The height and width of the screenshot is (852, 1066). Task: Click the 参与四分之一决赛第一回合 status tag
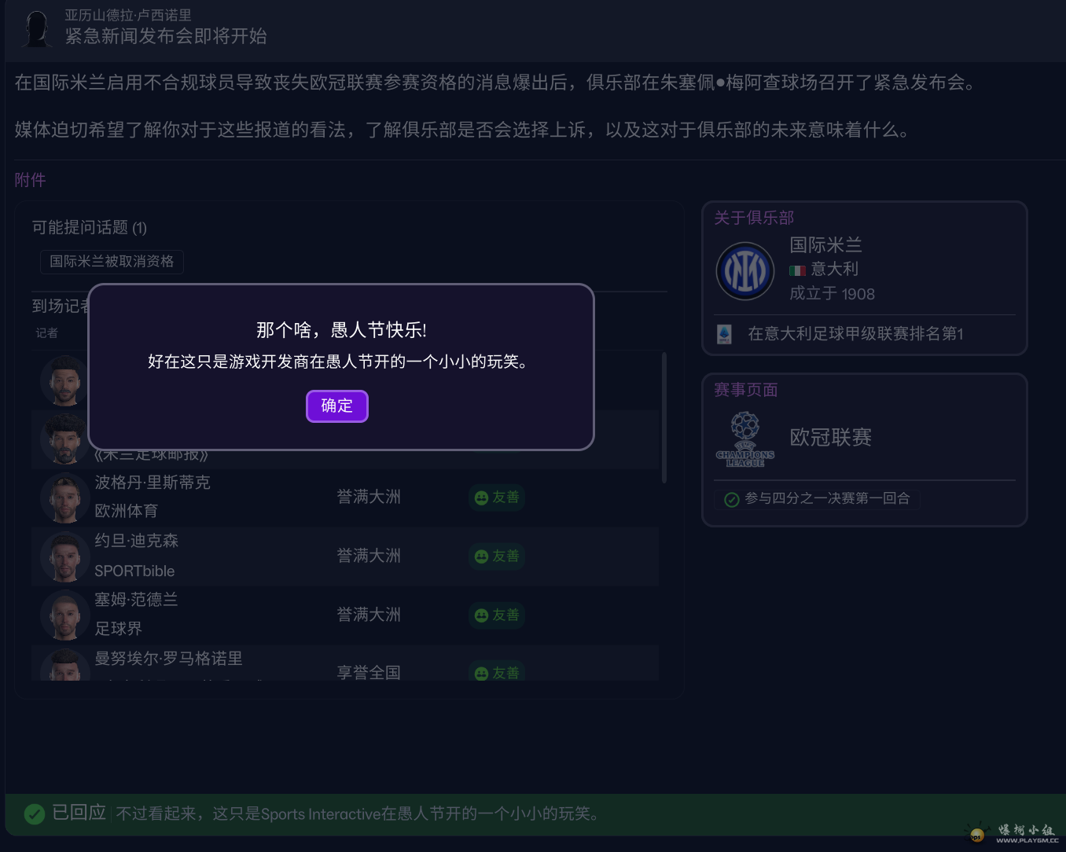click(825, 499)
